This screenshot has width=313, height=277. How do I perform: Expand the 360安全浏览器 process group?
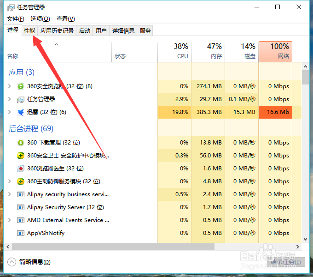click(x=9, y=86)
